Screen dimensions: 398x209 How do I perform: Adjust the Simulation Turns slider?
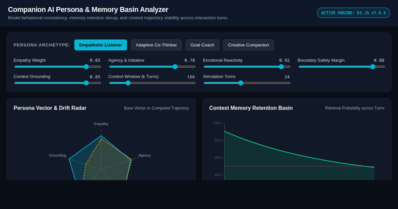pyautogui.click(x=247, y=83)
